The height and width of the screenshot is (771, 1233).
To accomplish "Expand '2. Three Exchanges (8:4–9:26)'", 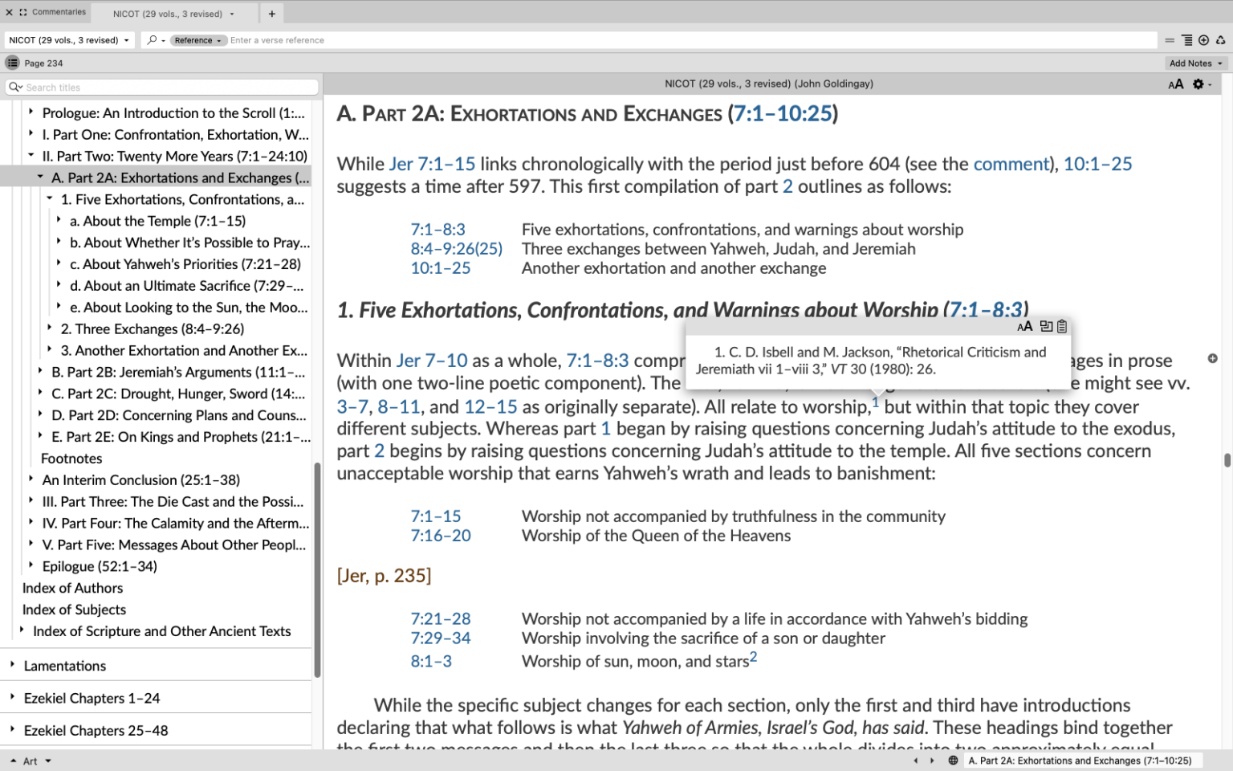I will tap(49, 328).
